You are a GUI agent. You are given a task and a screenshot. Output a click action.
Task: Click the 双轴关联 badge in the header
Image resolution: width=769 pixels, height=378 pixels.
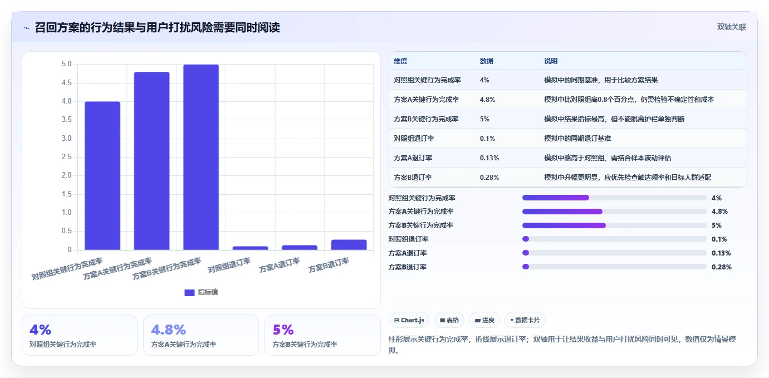[731, 27]
